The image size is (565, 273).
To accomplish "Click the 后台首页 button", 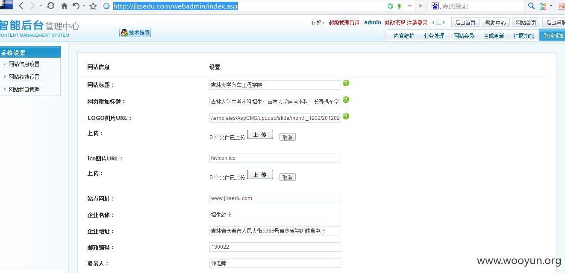I will point(465,23).
